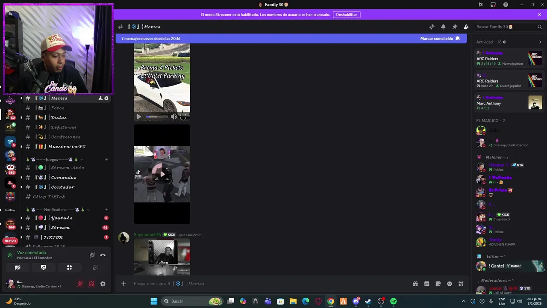Unmute the microphone in user panel
547x308 pixels.
pyautogui.click(x=80, y=284)
